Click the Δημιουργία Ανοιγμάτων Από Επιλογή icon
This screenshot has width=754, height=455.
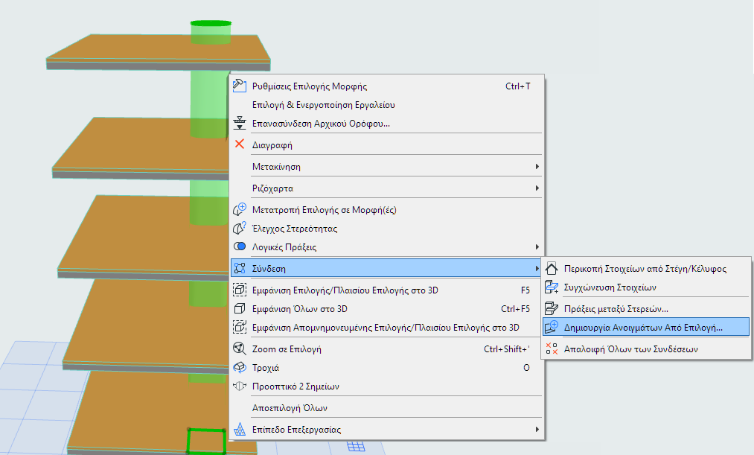552,327
